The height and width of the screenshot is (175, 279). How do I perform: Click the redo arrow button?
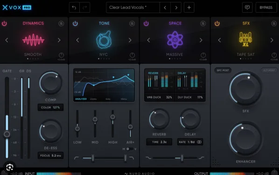point(85,7)
